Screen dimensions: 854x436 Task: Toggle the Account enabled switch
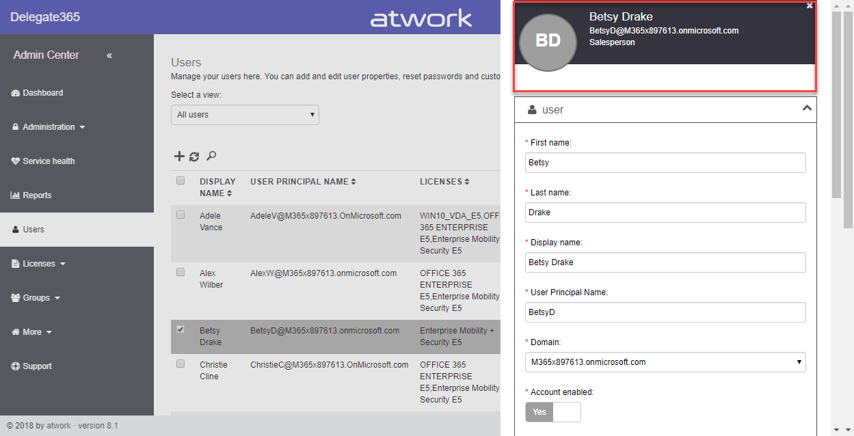[553, 412]
